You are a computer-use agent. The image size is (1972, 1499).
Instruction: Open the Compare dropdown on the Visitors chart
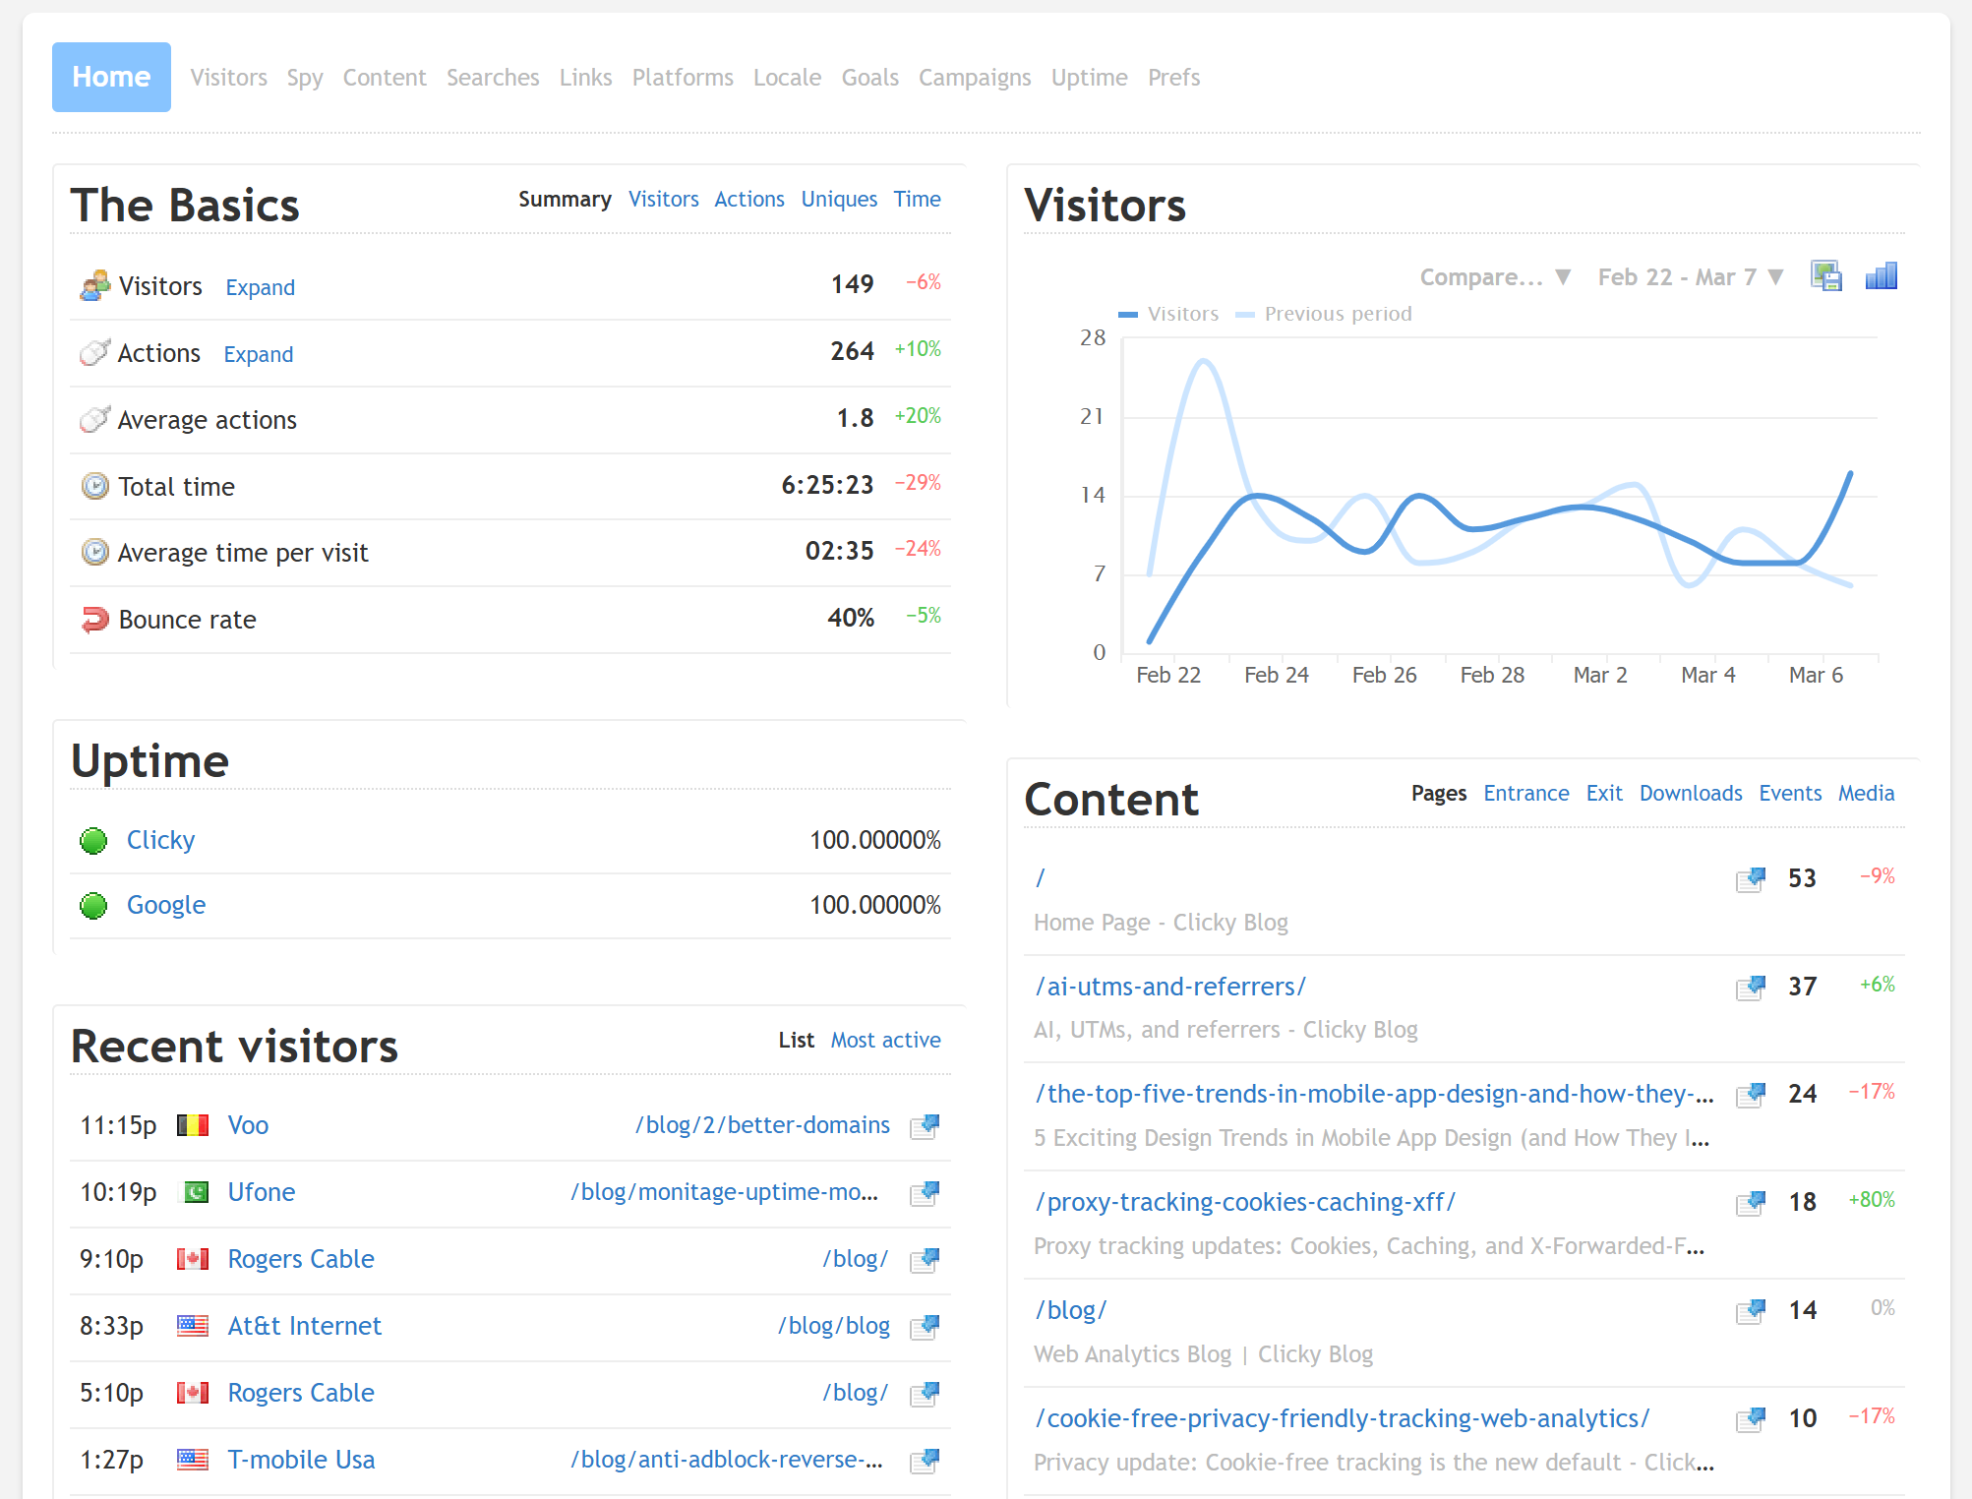coord(1491,276)
